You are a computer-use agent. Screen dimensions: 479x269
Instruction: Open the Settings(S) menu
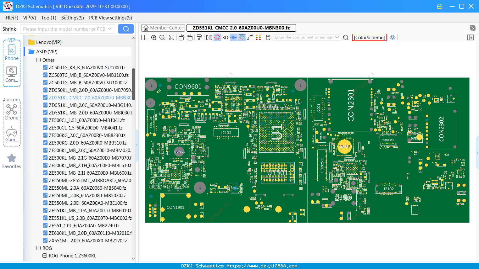(73, 18)
